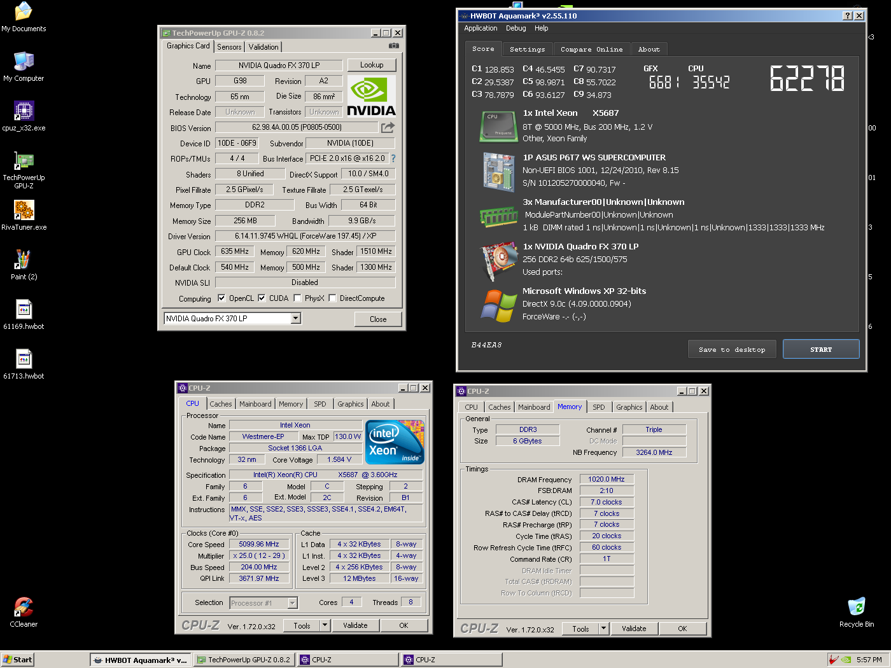The height and width of the screenshot is (668, 891).
Task: Select 61169.hwbot file icon
Action: click(x=24, y=315)
